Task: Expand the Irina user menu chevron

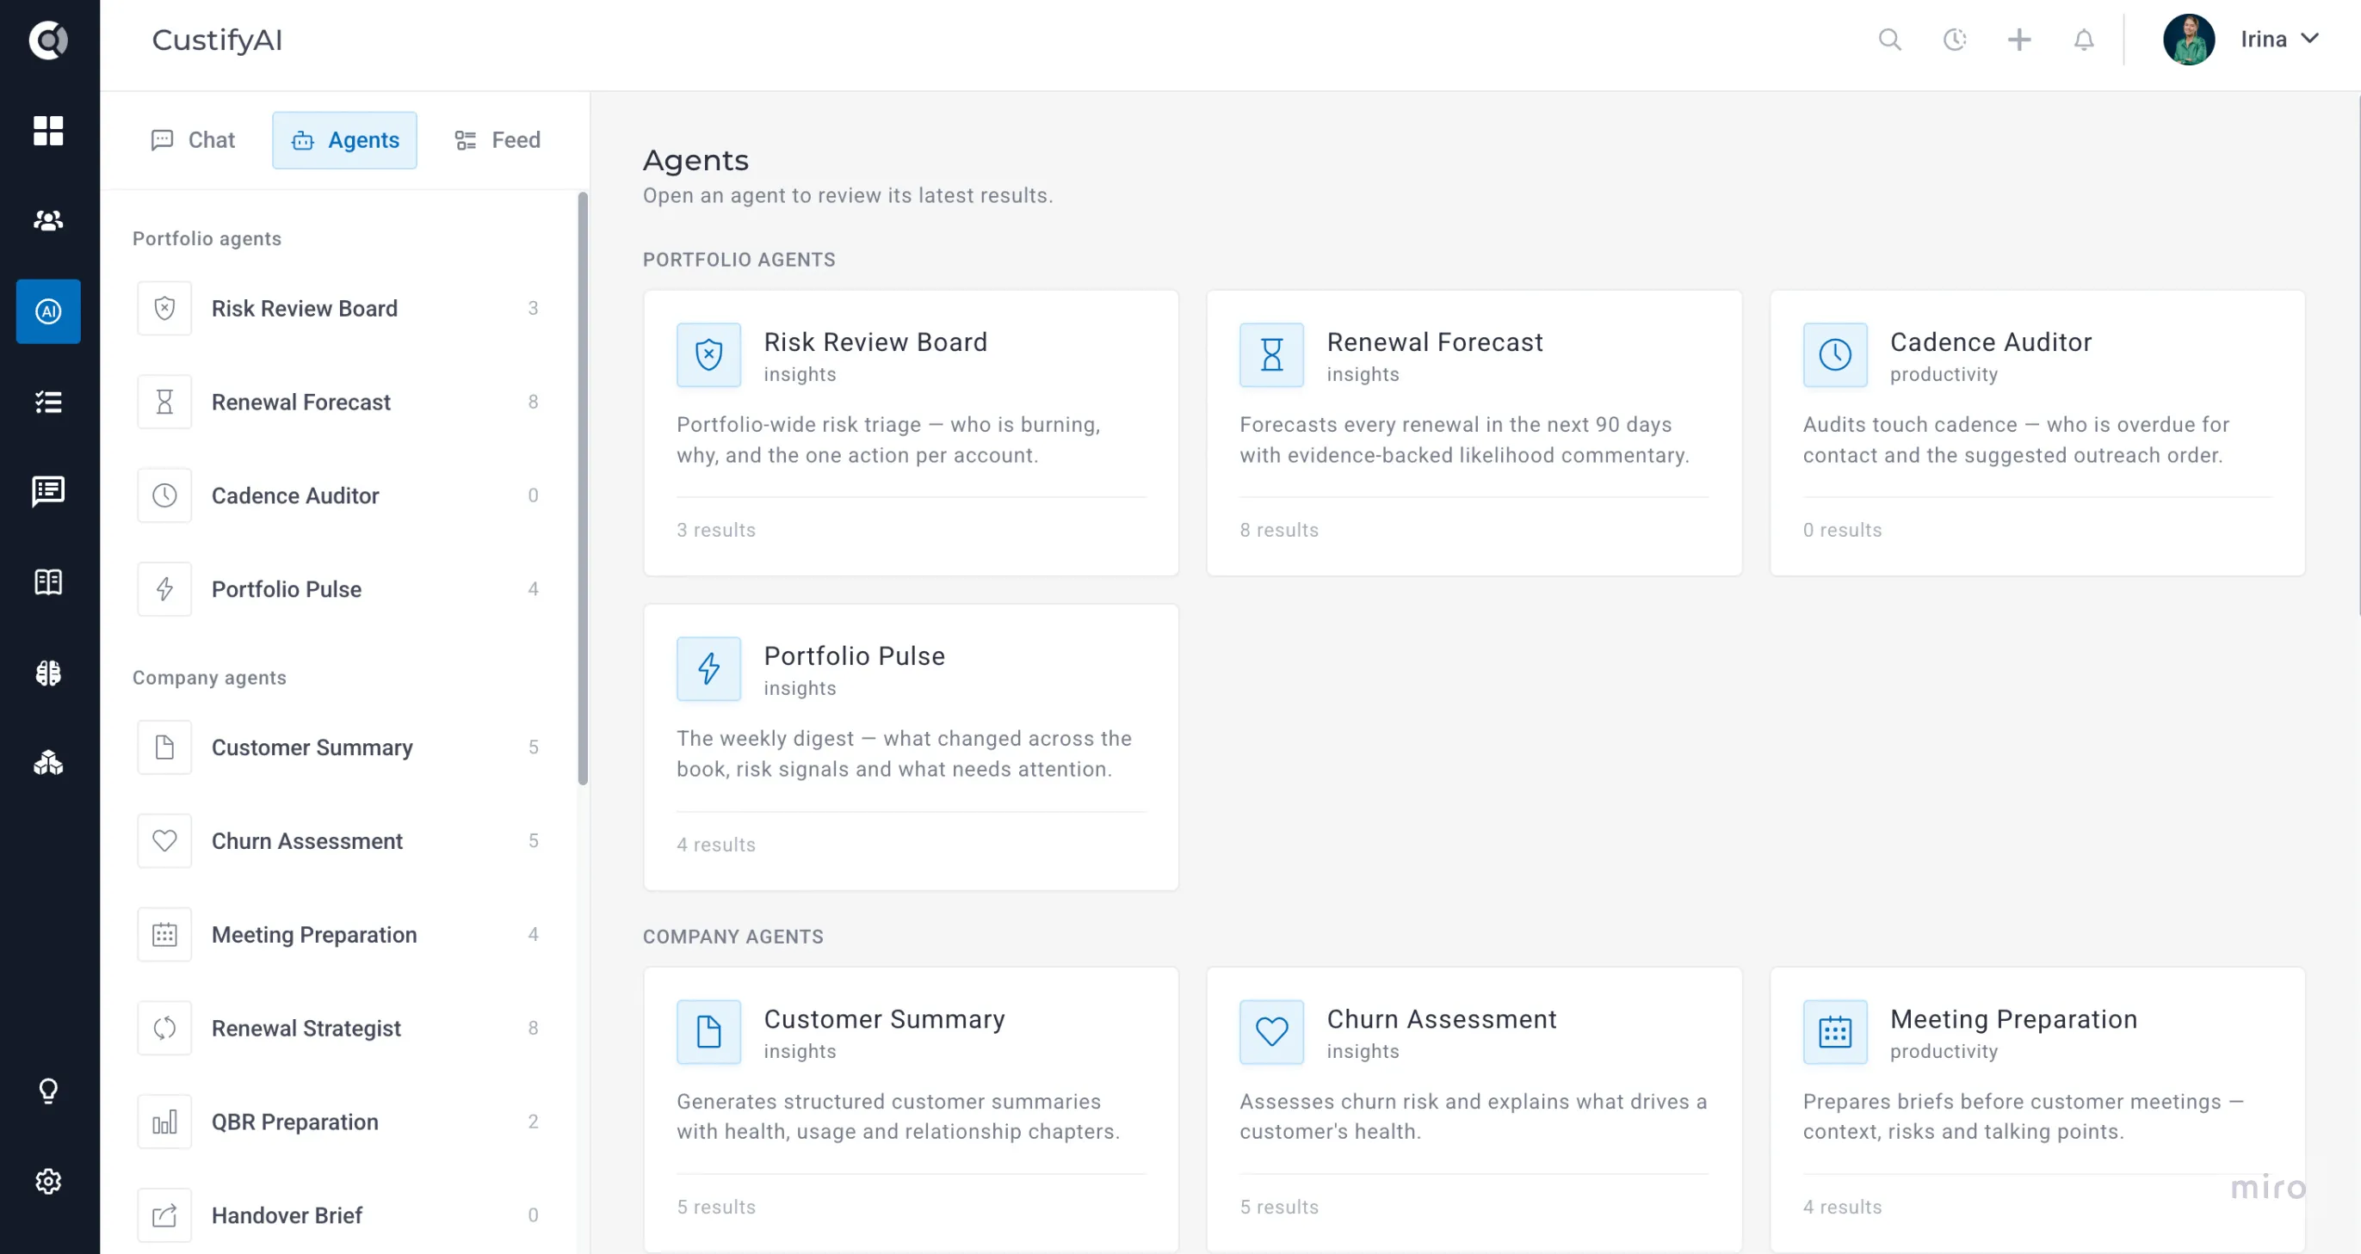Action: tap(2310, 39)
